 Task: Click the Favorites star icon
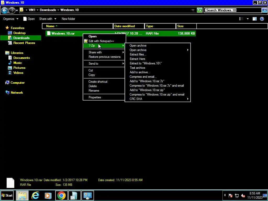pos(7,28)
